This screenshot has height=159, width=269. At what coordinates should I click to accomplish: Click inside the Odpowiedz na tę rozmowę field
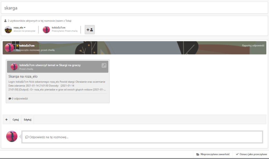tap(142, 137)
